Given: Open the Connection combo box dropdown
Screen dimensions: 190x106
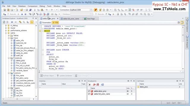Looking at the screenshot, I should click(91, 10).
